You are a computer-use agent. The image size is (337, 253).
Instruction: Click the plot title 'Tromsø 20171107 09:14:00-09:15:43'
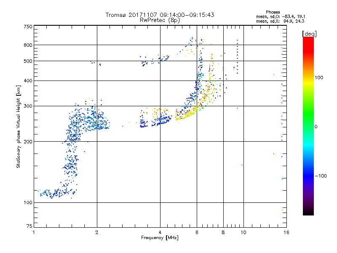pos(160,15)
